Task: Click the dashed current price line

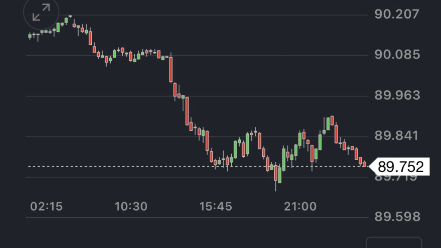Action: tap(129, 166)
